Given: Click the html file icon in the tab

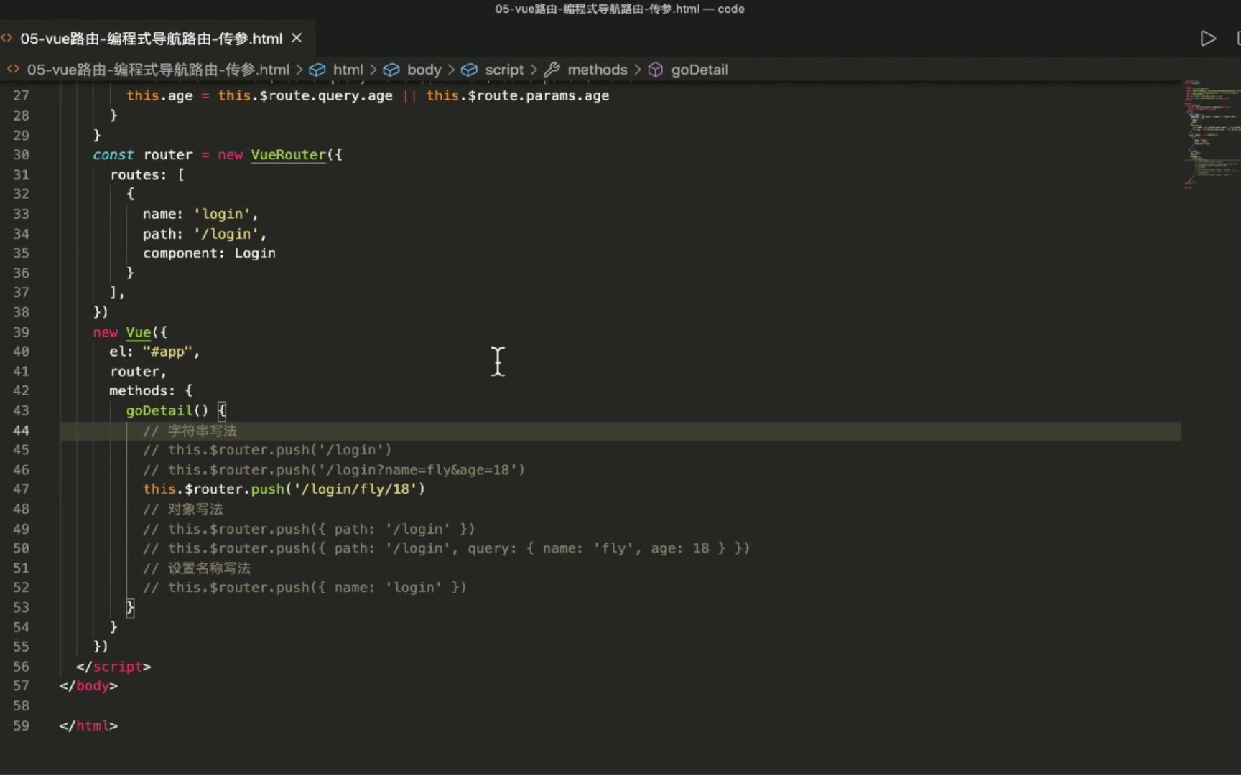Looking at the screenshot, I should coord(7,38).
